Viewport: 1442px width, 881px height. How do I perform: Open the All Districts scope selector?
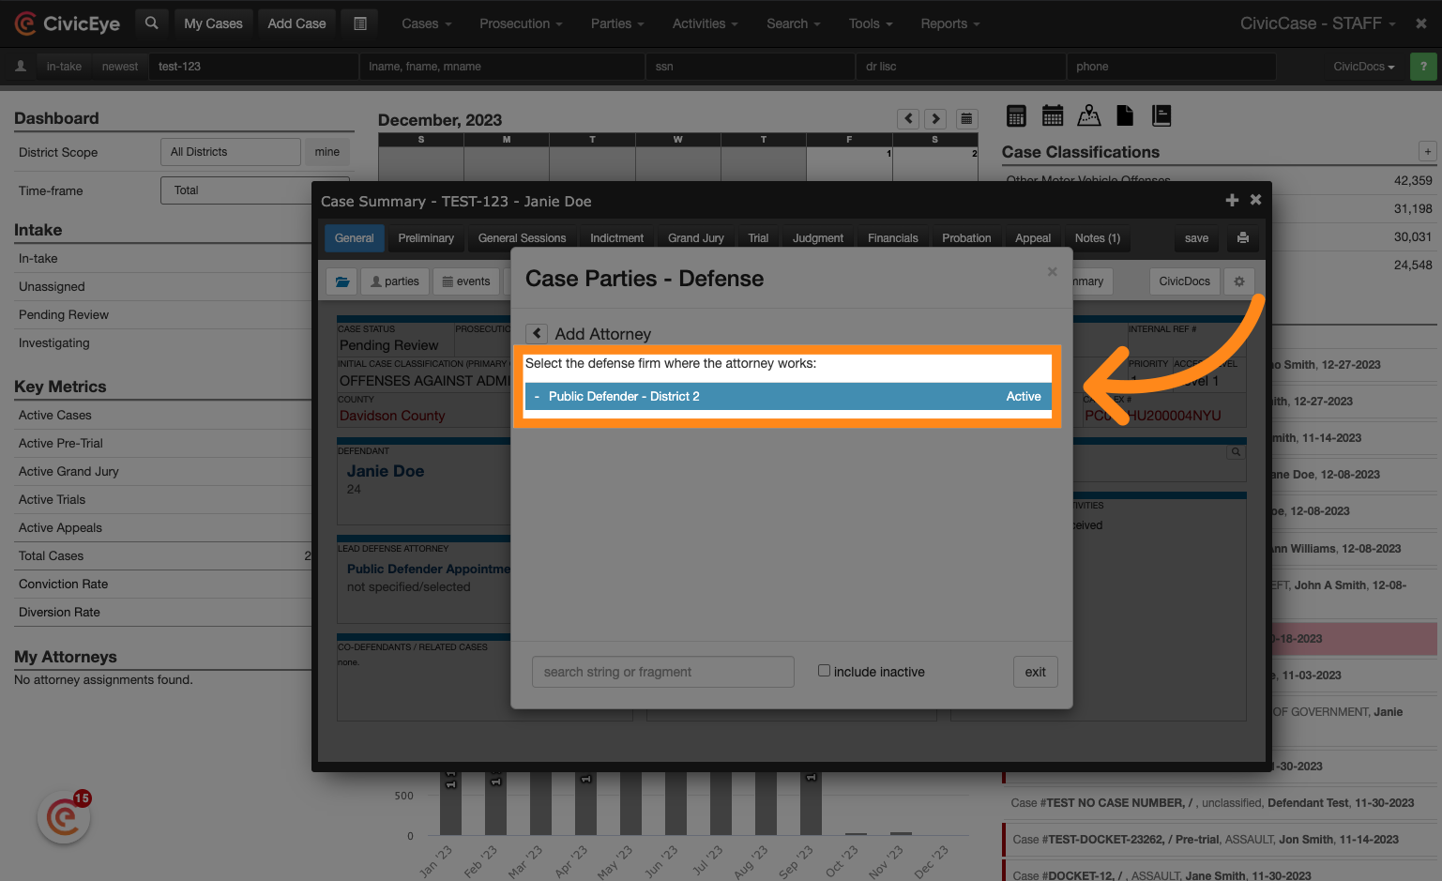pyautogui.click(x=231, y=152)
